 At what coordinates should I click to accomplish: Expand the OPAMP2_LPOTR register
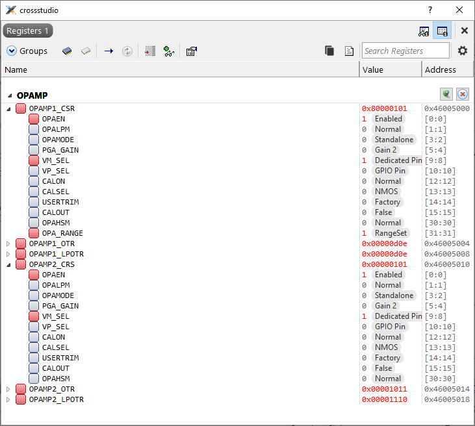pyautogui.click(x=8, y=399)
